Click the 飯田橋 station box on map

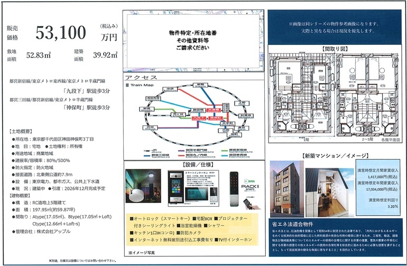[x=198, y=110]
